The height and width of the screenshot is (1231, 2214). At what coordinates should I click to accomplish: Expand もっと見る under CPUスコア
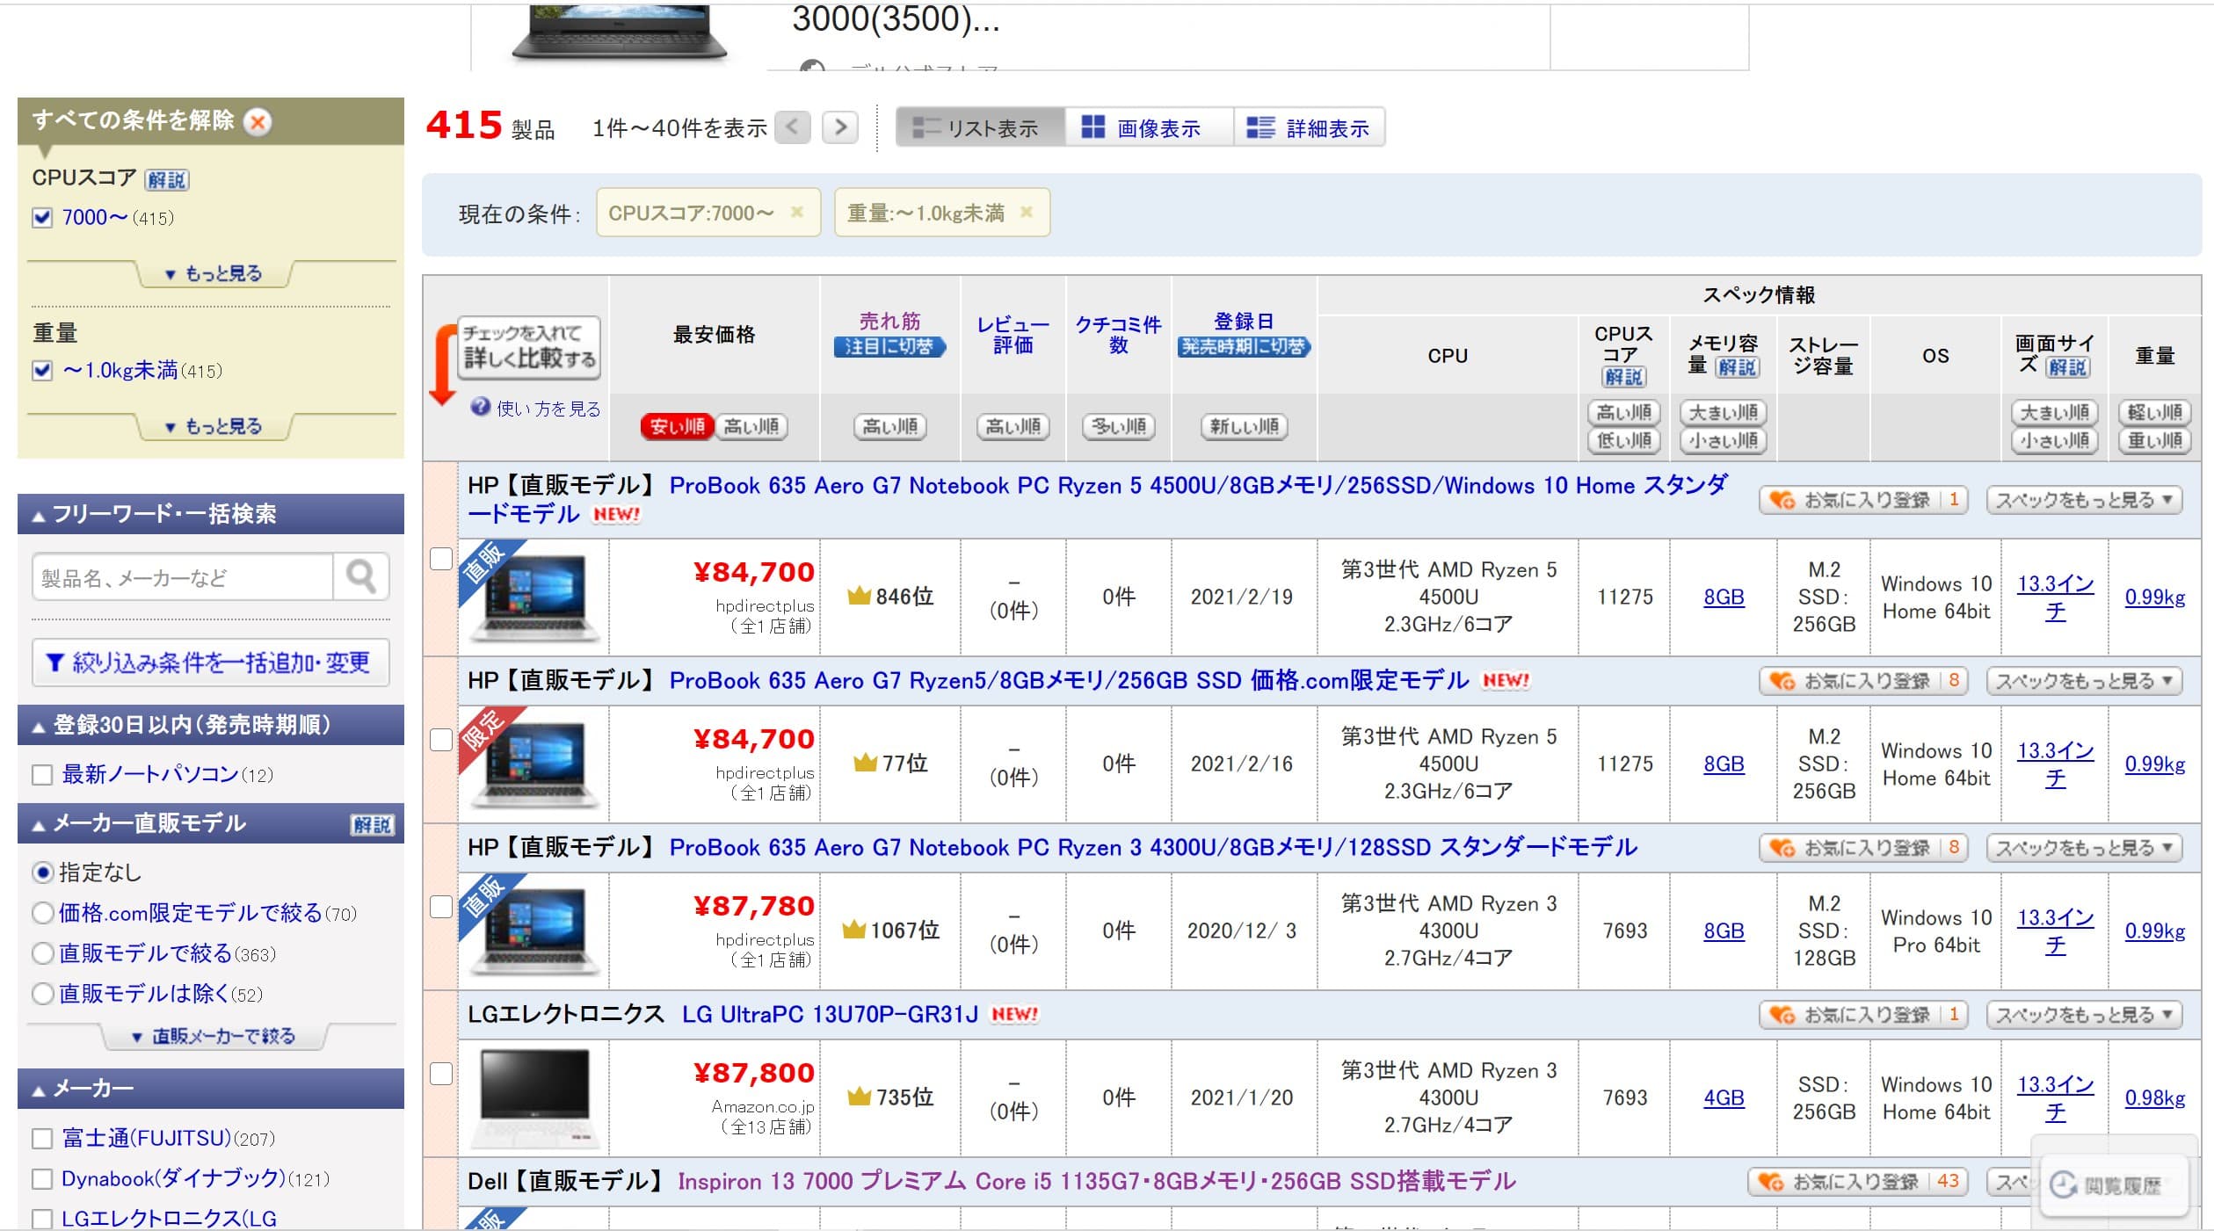point(214,274)
